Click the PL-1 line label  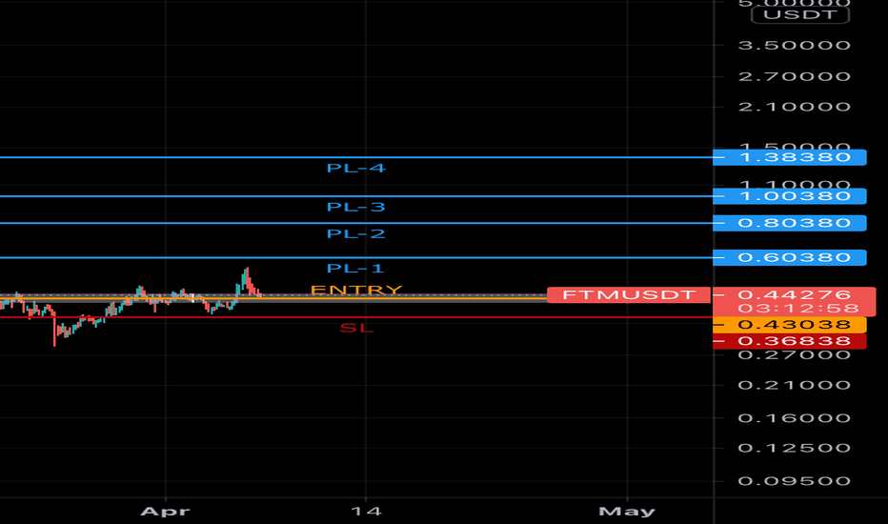pos(355,269)
